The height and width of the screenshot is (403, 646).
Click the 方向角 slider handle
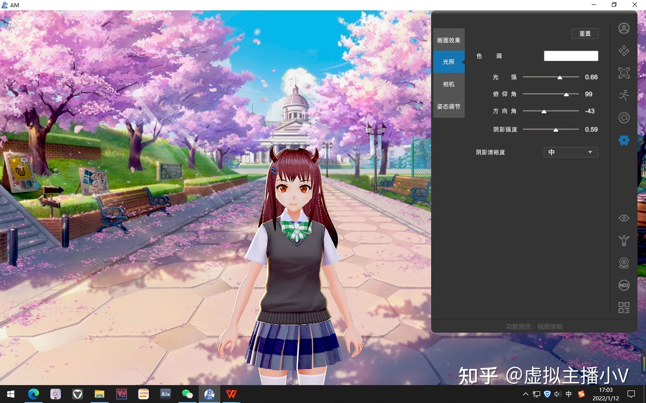(x=544, y=111)
